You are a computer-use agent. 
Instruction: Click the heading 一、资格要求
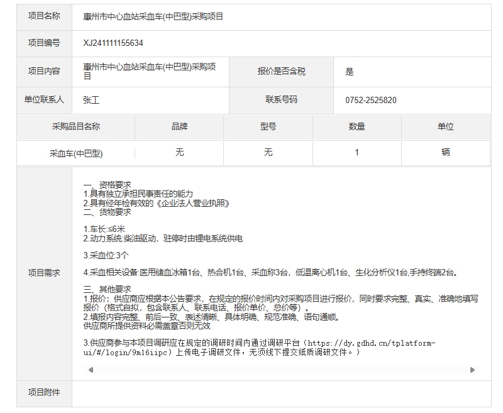107,185
